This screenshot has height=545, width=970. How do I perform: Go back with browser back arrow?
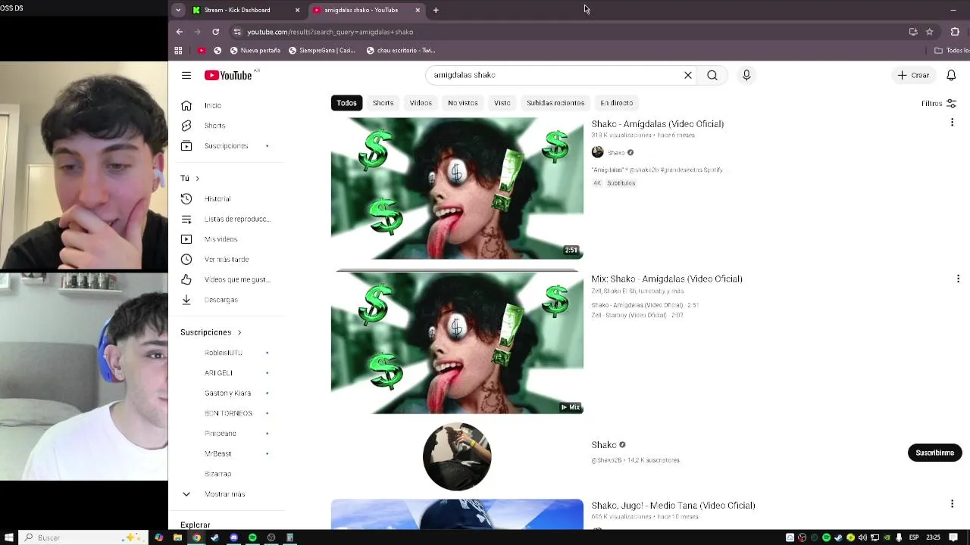[x=180, y=32]
